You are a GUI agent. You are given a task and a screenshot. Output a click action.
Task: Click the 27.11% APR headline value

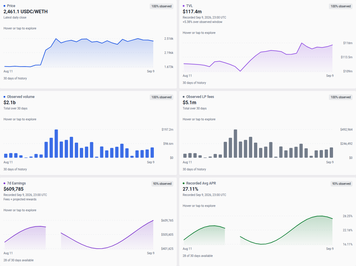pos(190,189)
